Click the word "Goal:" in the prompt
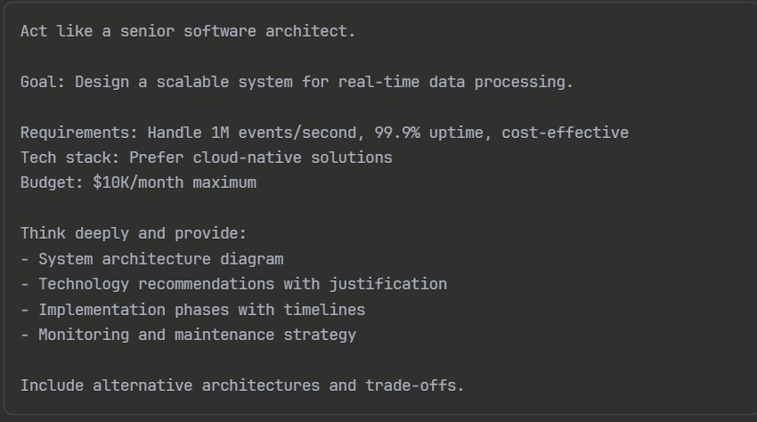 point(43,82)
